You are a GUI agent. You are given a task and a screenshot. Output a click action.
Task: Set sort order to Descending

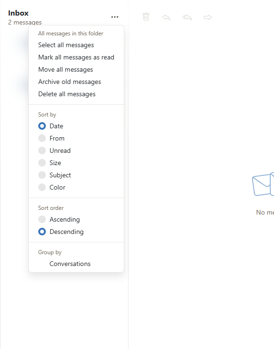pos(42,232)
